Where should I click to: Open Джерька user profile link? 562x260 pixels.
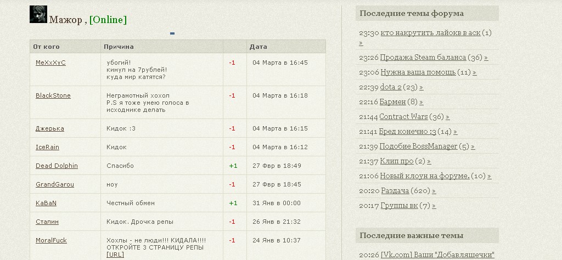50,128
